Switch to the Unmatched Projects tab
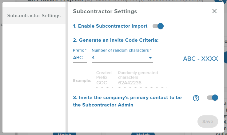This screenshot has height=135, width=227. 175,1
